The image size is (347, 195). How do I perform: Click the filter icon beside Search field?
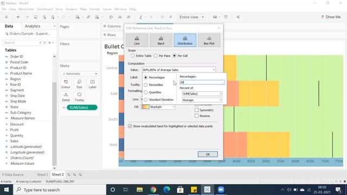pos(44,43)
